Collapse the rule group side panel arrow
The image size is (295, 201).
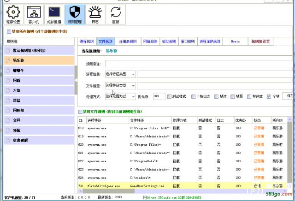76,80
